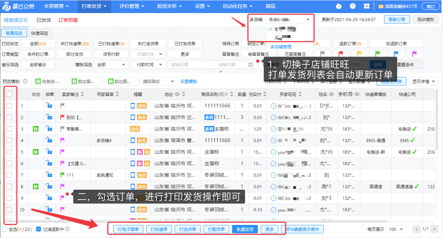The image size is (443, 238).
Task: Click the info icon beside 预选模板
Action: click(25, 82)
